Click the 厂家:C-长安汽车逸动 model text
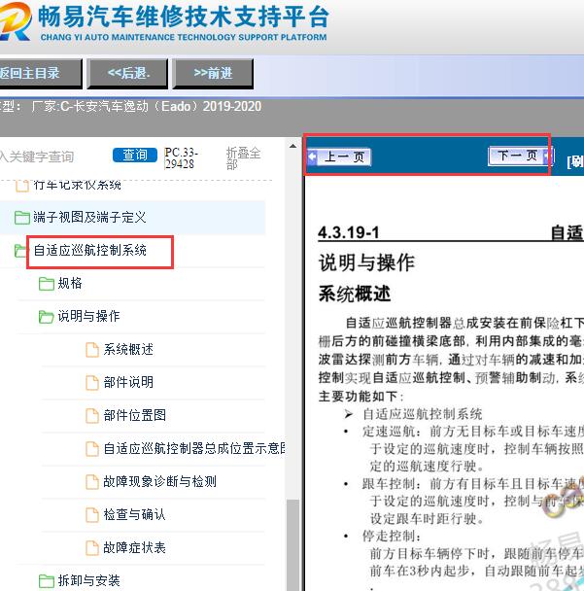The image size is (584, 591). tap(147, 107)
